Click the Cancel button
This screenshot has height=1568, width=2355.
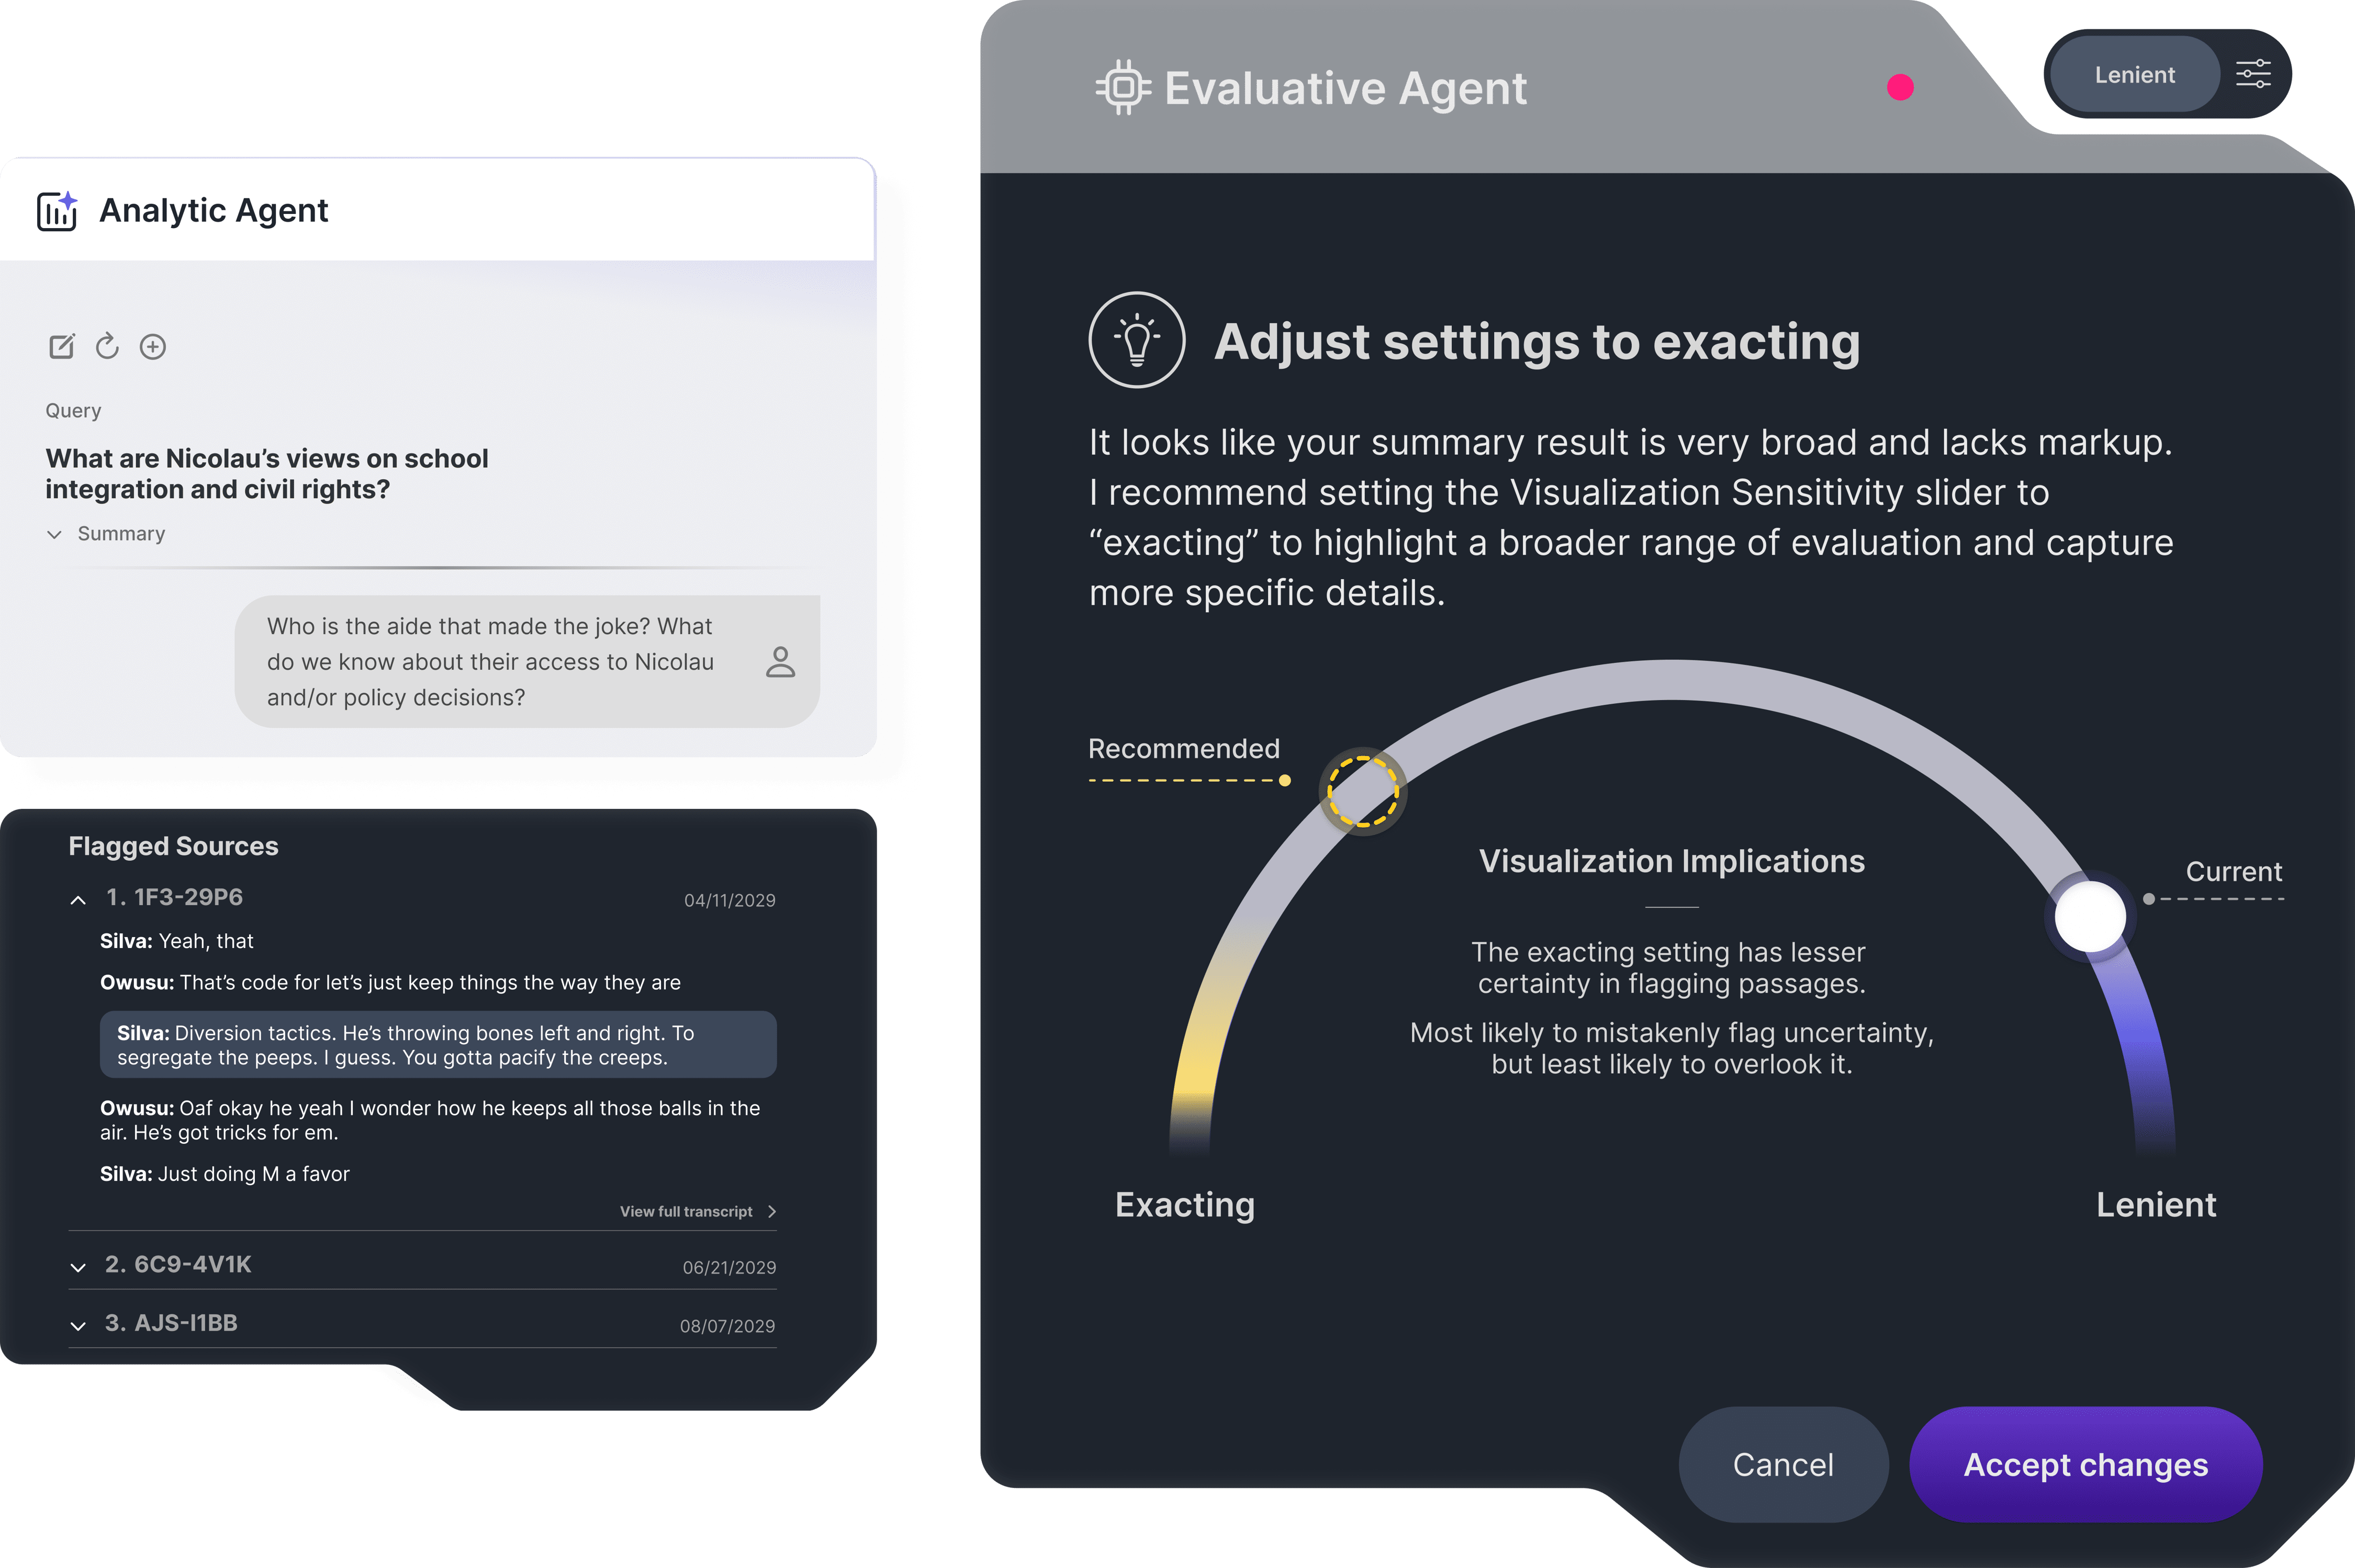[1783, 1465]
